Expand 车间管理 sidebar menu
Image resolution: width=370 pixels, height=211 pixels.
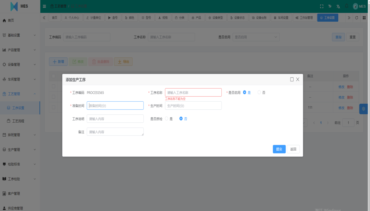coord(20,79)
